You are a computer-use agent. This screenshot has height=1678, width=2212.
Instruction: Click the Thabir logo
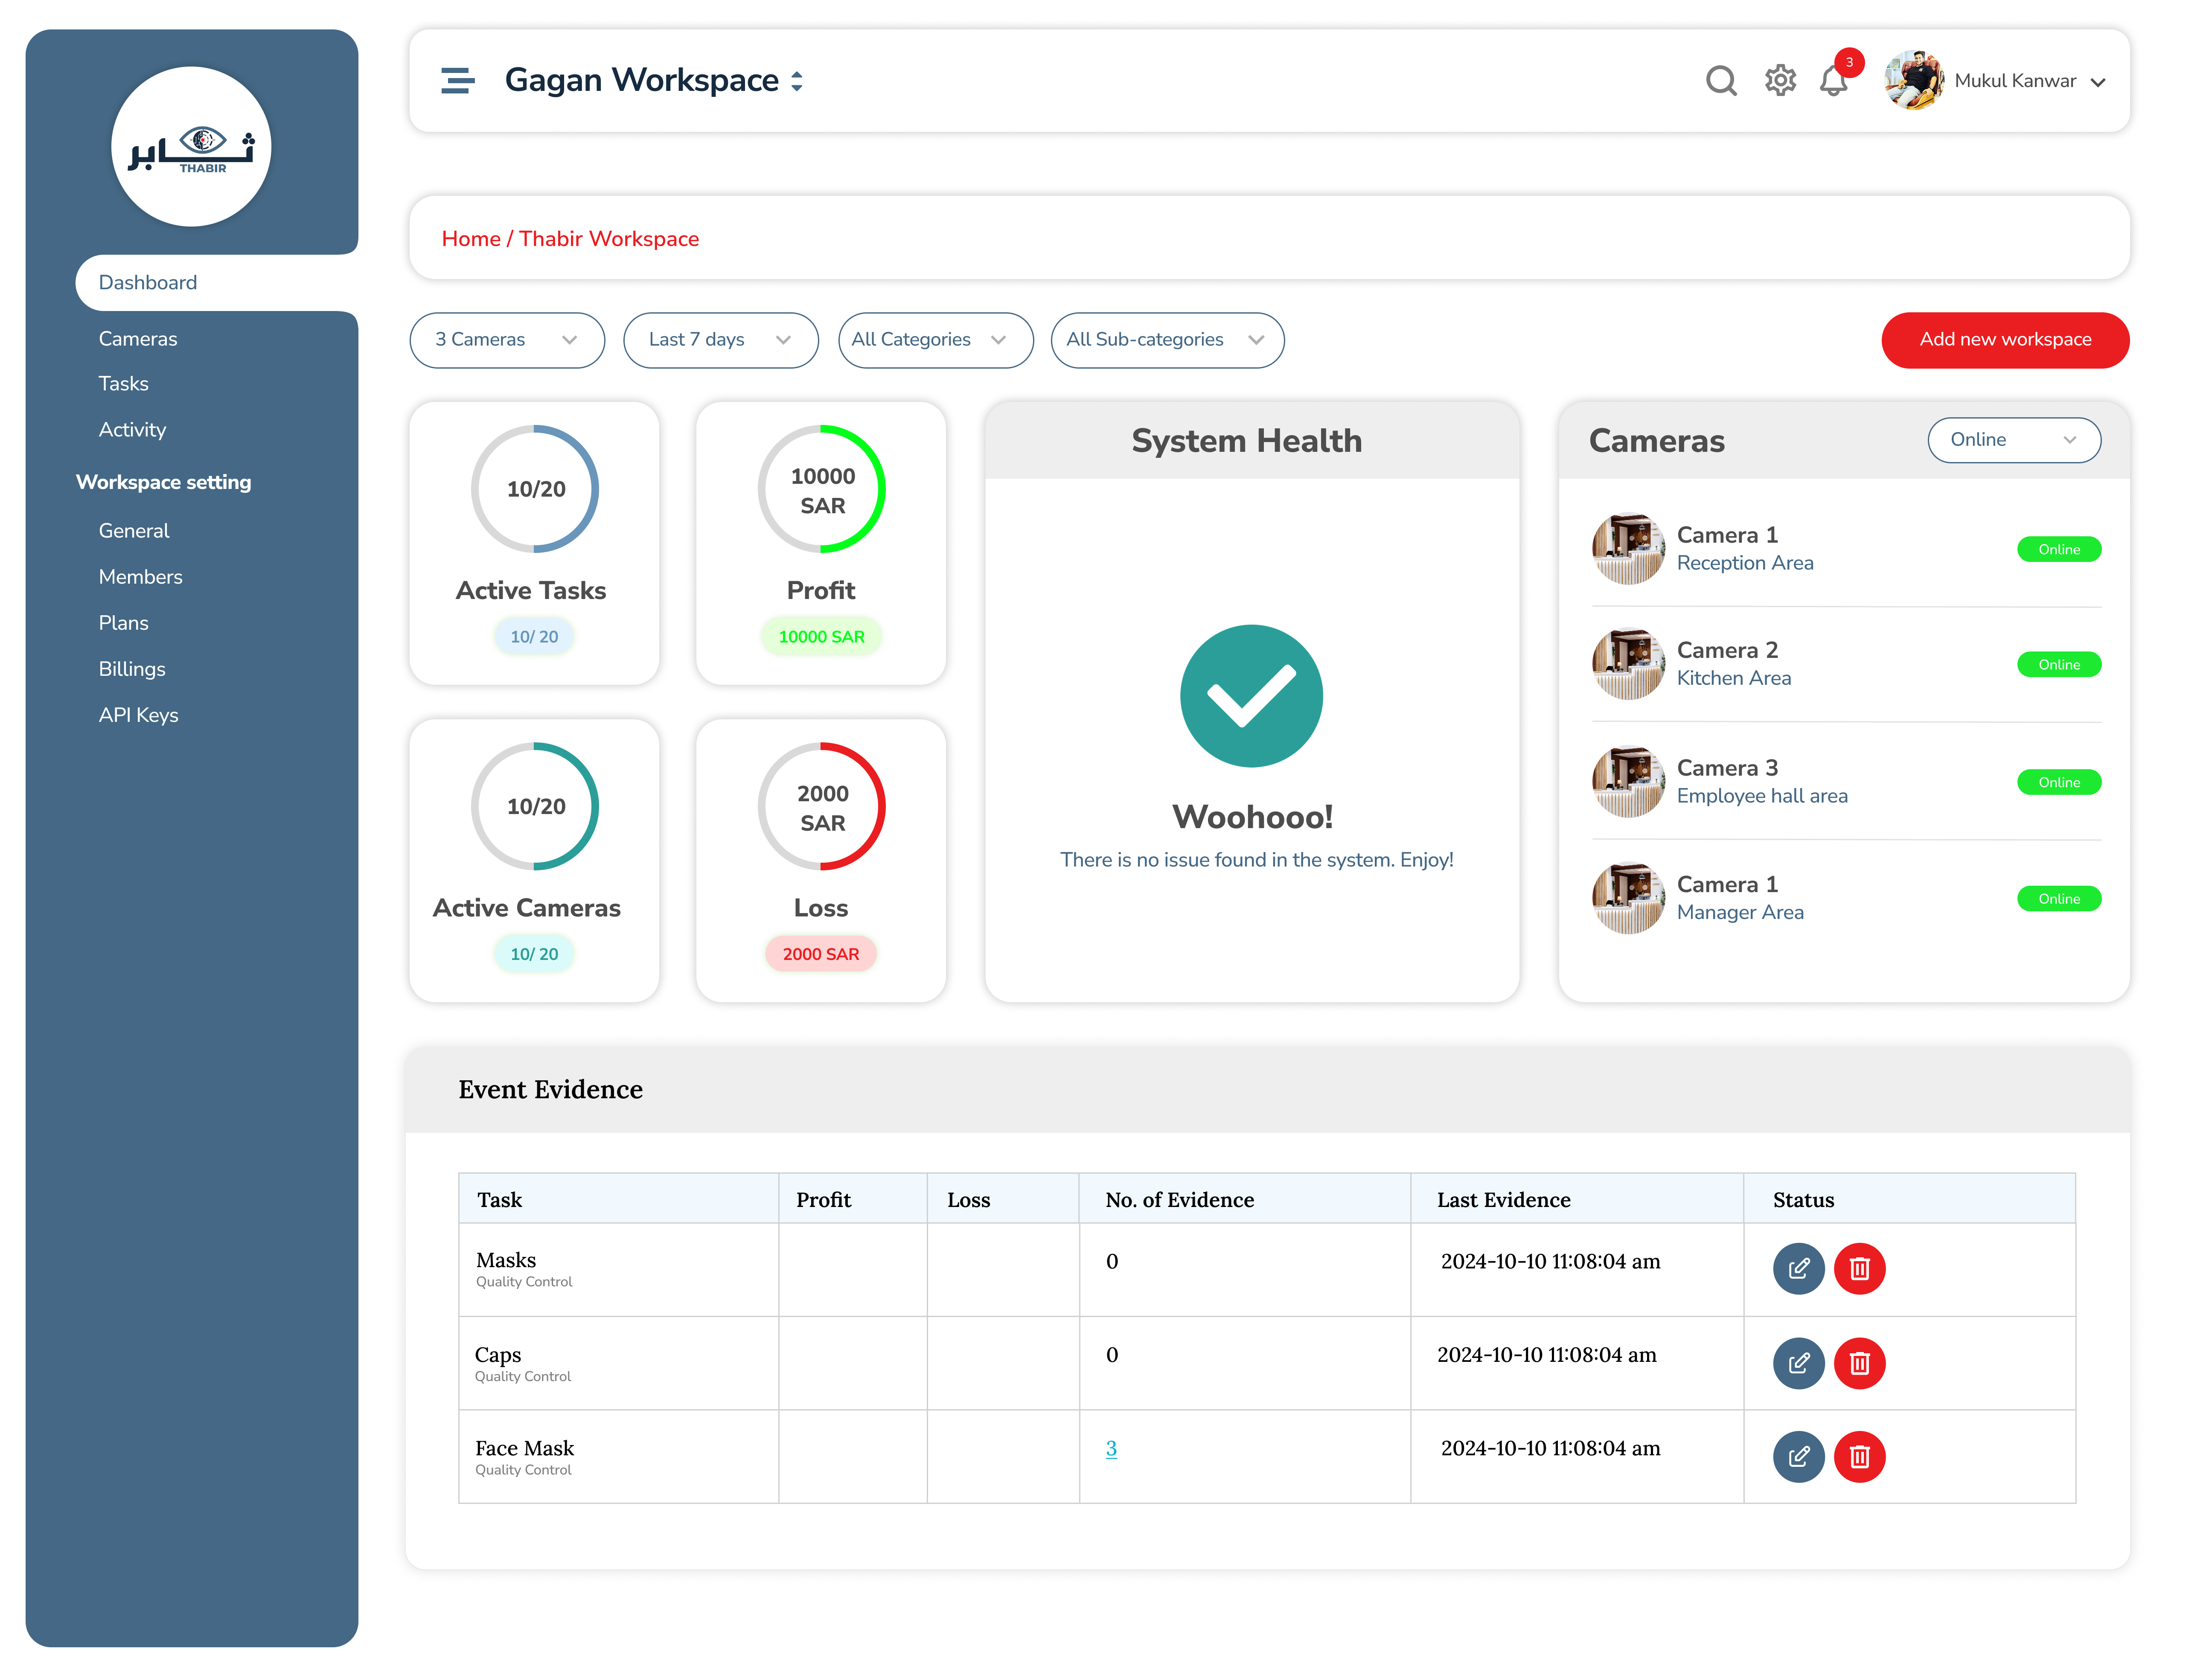pyautogui.click(x=191, y=147)
